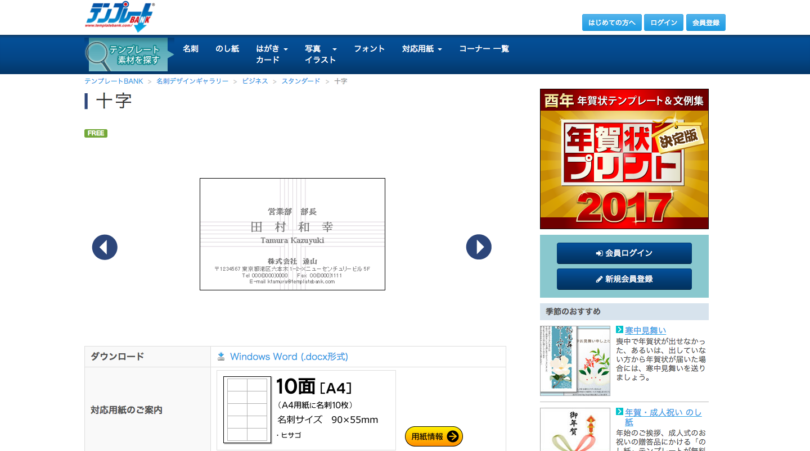The image size is (810, 451).
Task: Click the 御年賀 のし紙 thumbnail image
Action: 575,429
